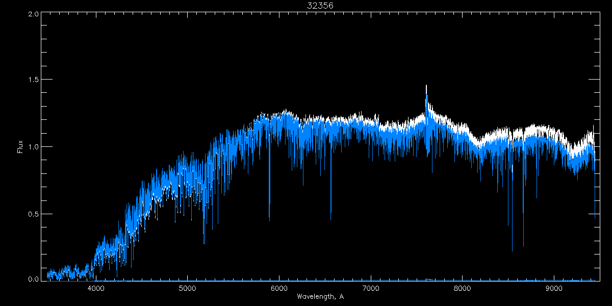This screenshot has height=306, width=612.
Task: Select the 5000 x-axis tick label
Action: 187,288
